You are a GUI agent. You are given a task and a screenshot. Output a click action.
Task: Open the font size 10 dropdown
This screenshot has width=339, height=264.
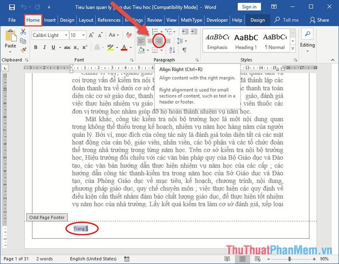83,35
